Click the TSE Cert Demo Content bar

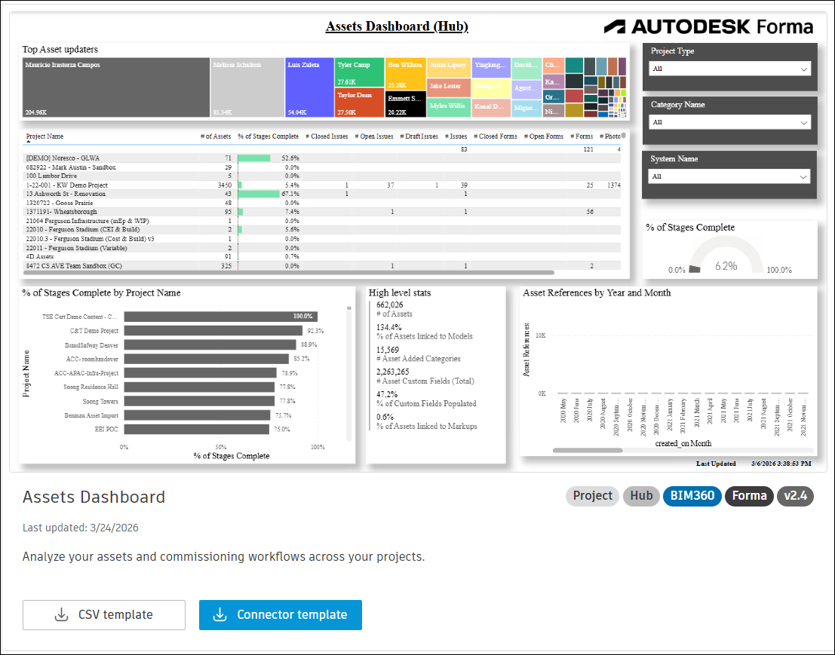tap(221, 317)
